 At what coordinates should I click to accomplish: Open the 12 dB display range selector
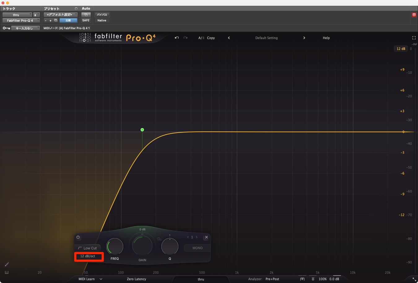pyautogui.click(x=401, y=49)
